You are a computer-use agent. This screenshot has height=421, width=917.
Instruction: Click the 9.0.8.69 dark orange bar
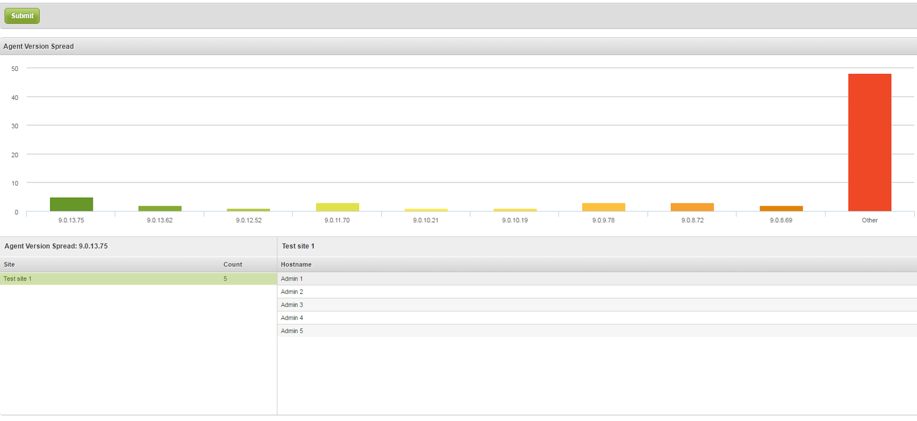(x=781, y=209)
